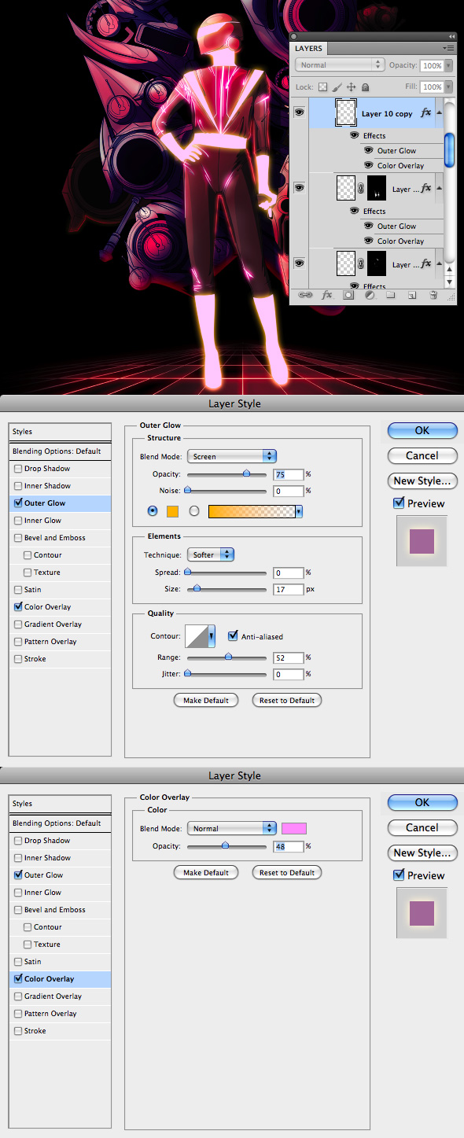Delete layer using the trash icon
This screenshot has width=464, height=1138.
pyautogui.click(x=433, y=296)
